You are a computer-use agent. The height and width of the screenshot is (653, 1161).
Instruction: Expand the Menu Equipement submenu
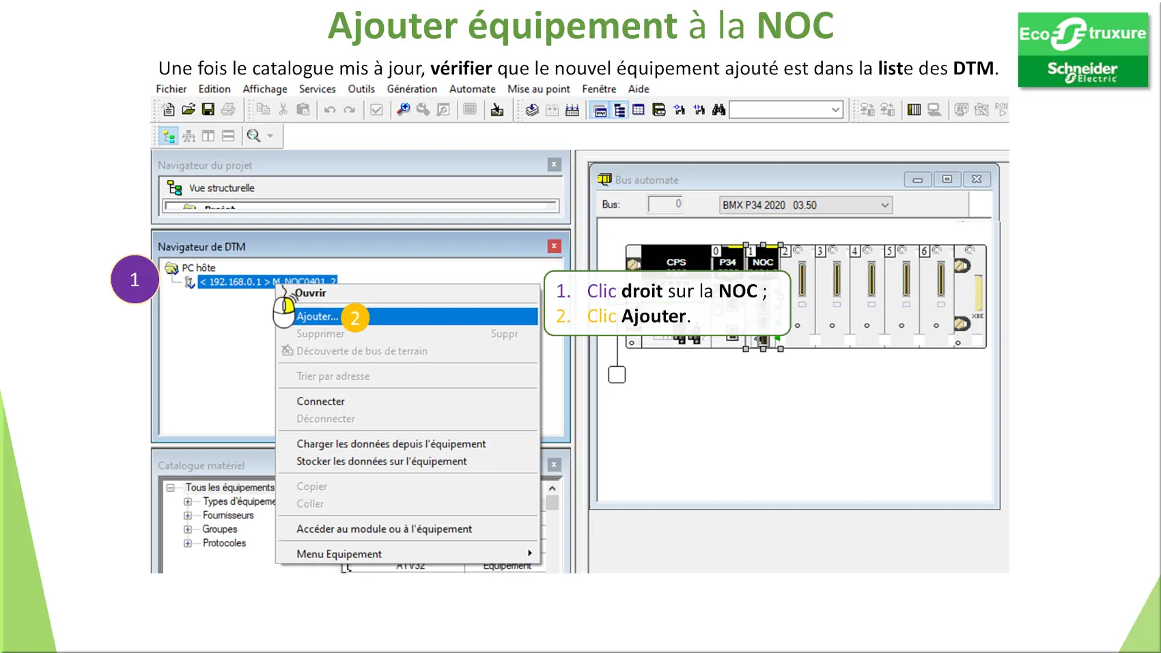tap(408, 554)
